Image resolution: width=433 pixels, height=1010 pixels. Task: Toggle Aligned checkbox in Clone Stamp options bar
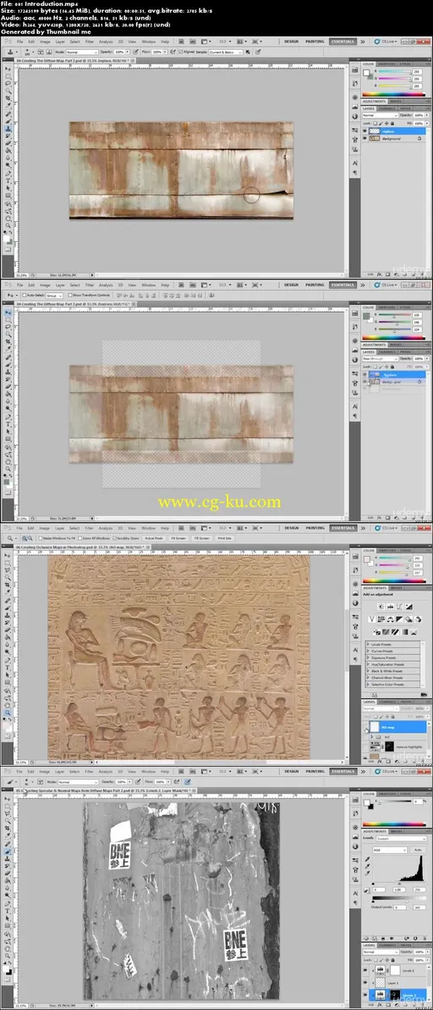[x=180, y=53]
